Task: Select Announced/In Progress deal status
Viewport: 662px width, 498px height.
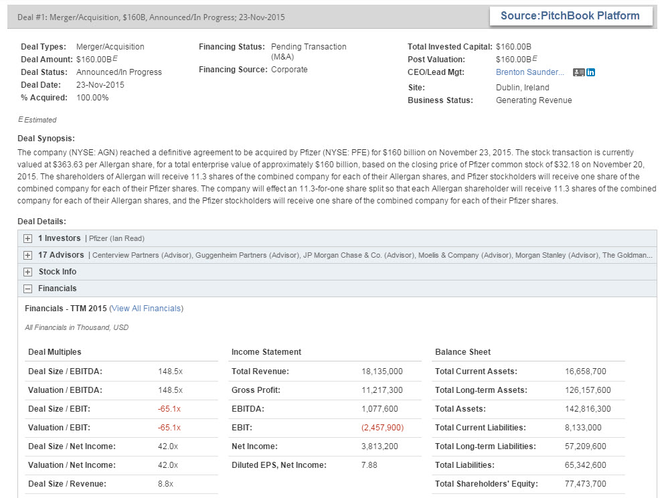Action: (119, 72)
